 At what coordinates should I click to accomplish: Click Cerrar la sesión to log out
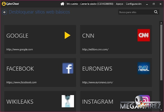click(x=97, y=4)
